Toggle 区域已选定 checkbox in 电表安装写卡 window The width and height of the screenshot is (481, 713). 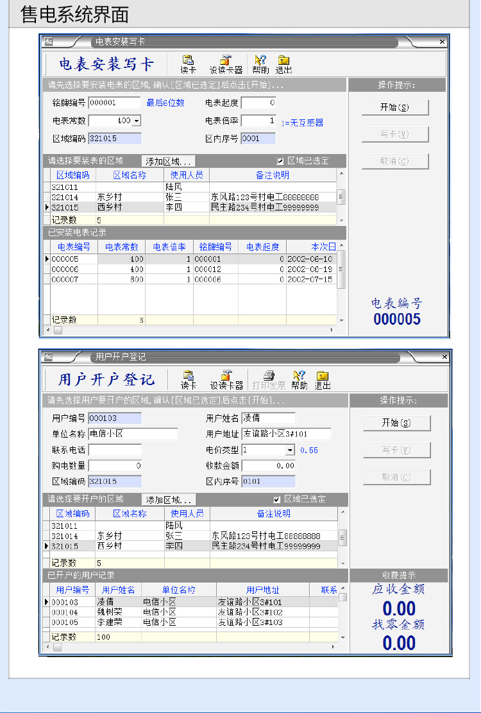(x=280, y=161)
